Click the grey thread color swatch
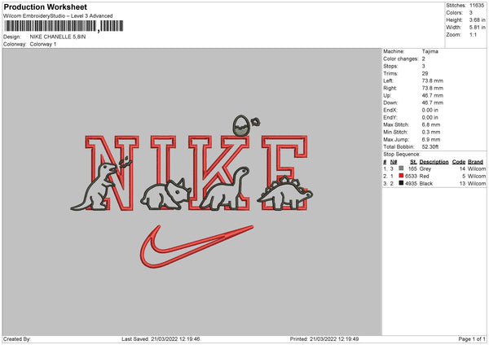 pyautogui.click(x=401, y=168)
